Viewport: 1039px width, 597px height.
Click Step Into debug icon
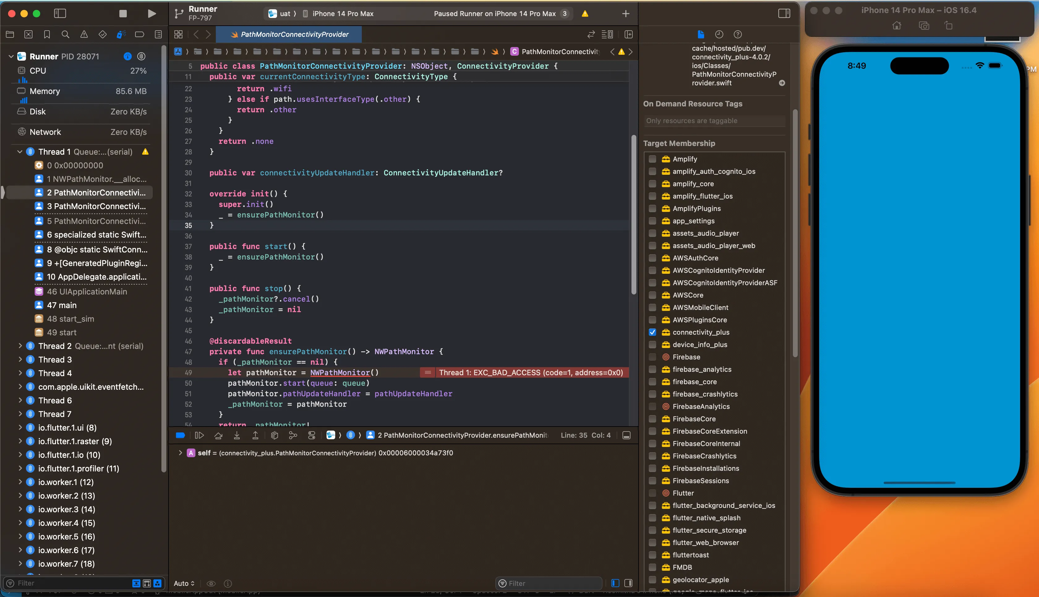click(x=237, y=436)
